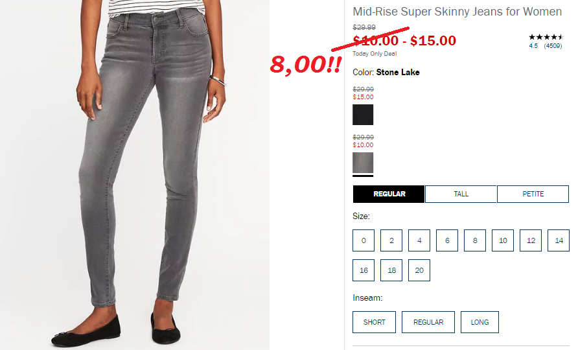Select size 16

click(364, 270)
